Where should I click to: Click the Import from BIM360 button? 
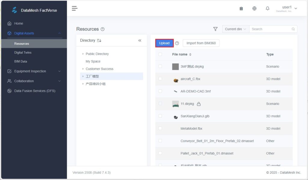point(201,43)
